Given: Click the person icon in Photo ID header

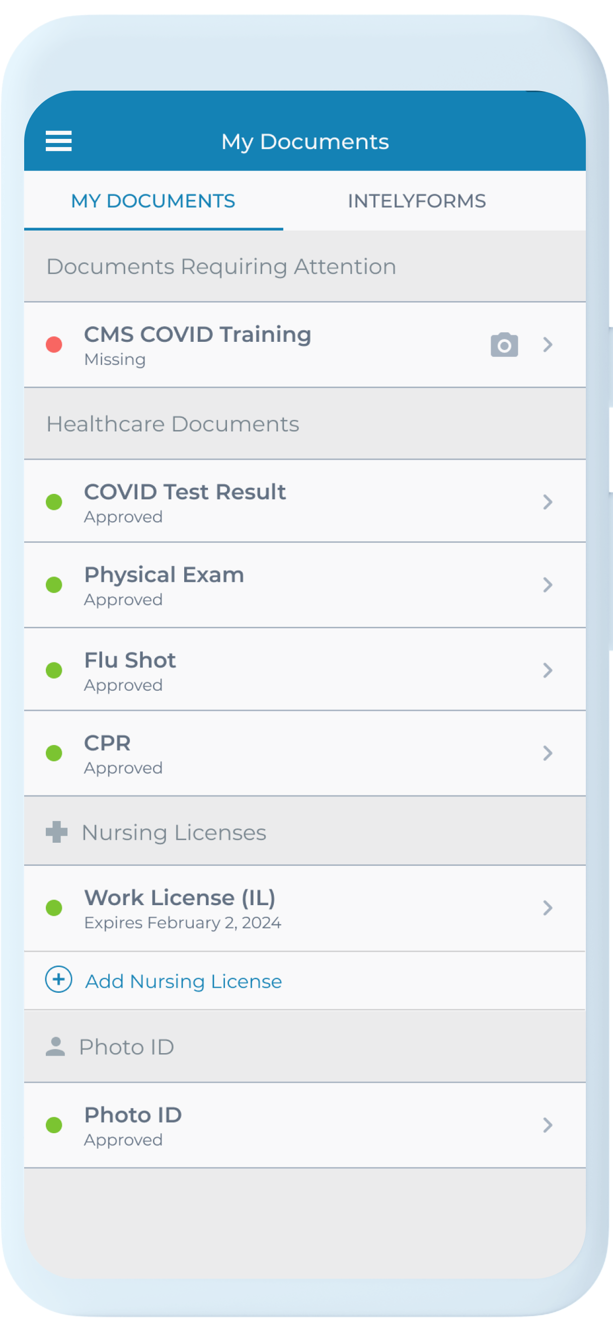Looking at the screenshot, I should pyautogui.click(x=55, y=1046).
